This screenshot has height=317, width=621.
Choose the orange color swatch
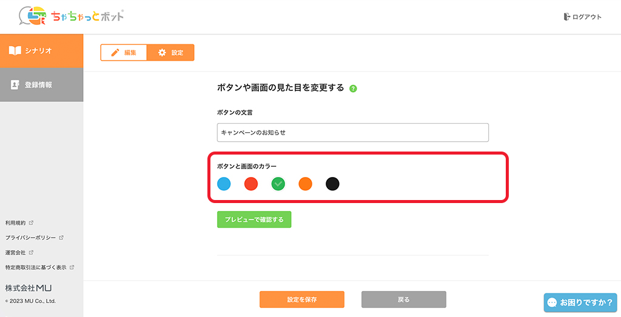(305, 184)
